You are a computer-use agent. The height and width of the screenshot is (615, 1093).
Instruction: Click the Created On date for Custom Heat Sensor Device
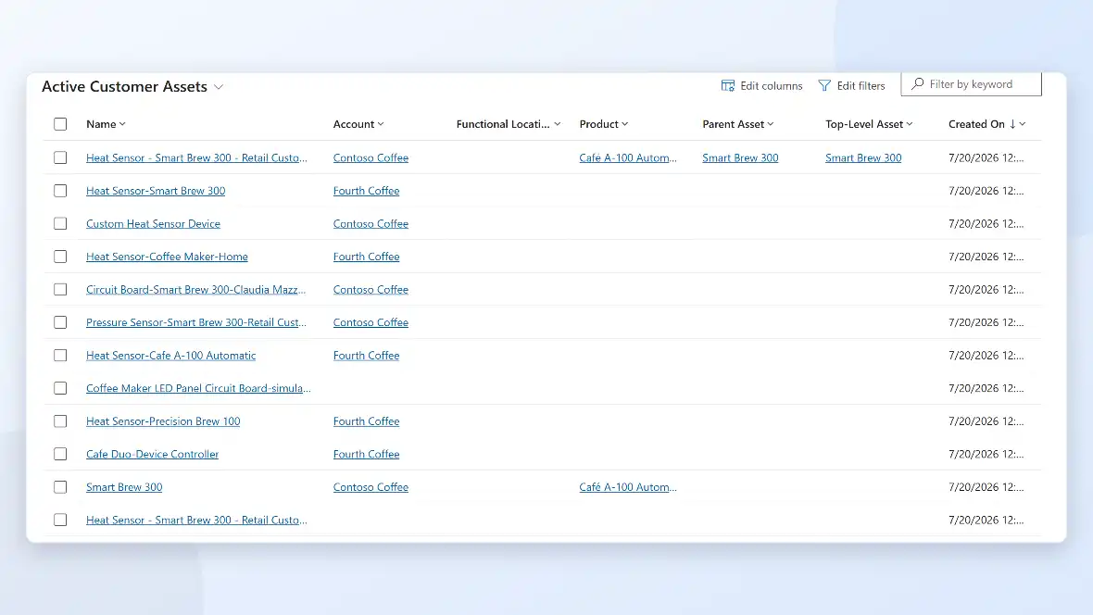[986, 224]
